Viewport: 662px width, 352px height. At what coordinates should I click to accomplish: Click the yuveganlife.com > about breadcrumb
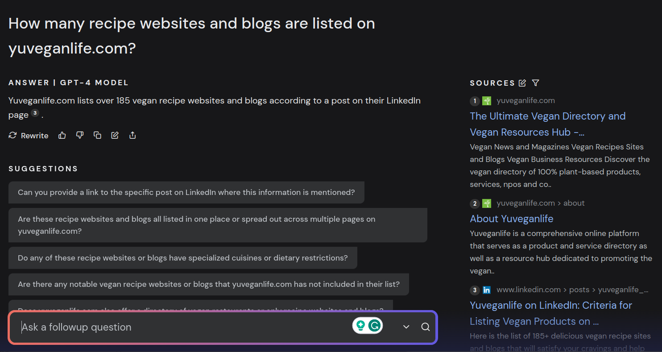pyautogui.click(x=541, y=203)
